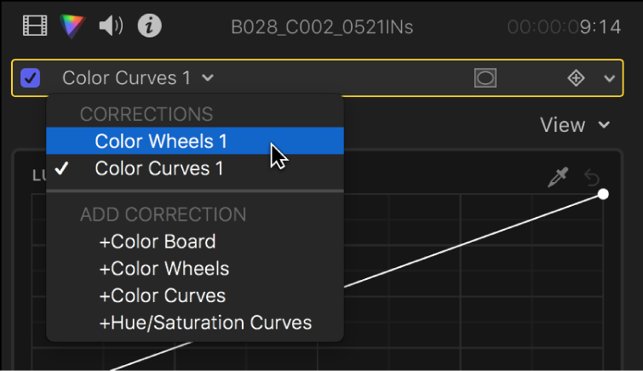Disable the Color Curves 1 checkbox

click(x=32, y=78)
